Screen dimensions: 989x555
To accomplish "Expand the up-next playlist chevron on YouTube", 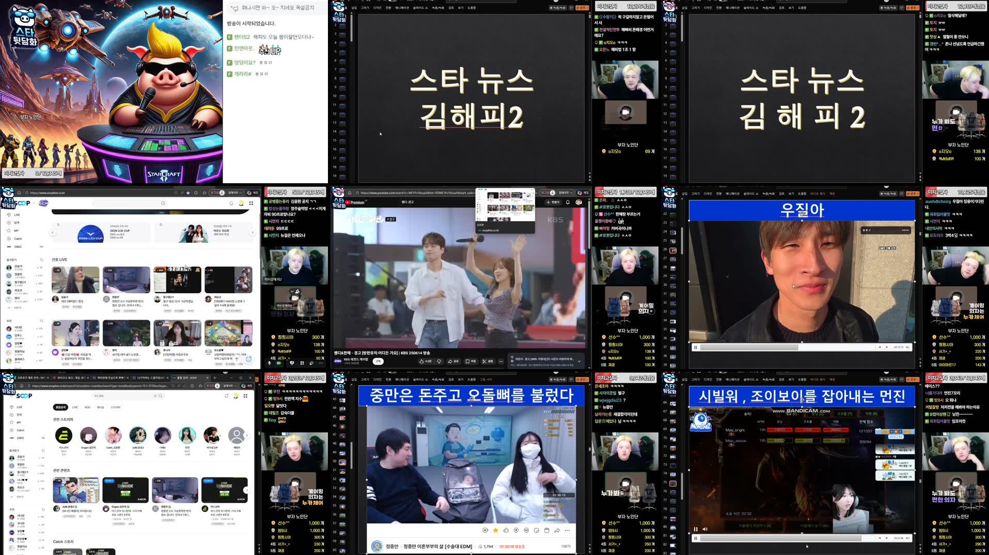I will 579,361.
